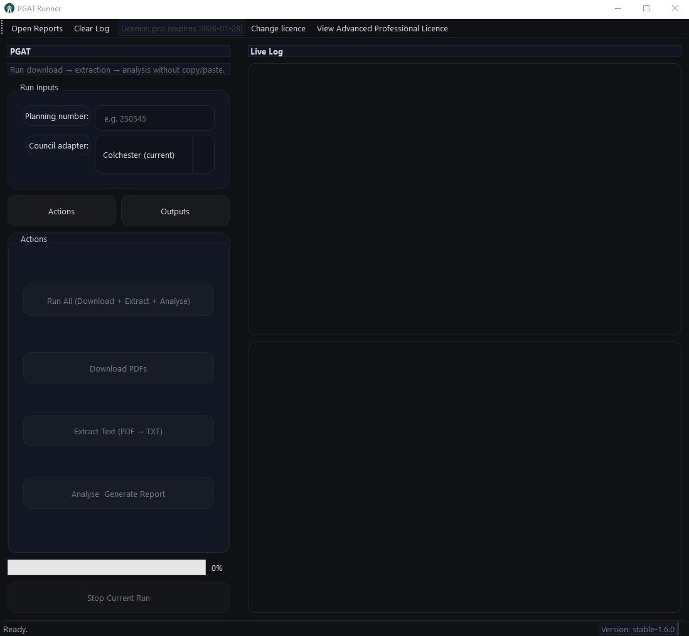689x636 pixels.
Task: Click the toolbar drag handle dots
Action: click(x=3, y=28)
